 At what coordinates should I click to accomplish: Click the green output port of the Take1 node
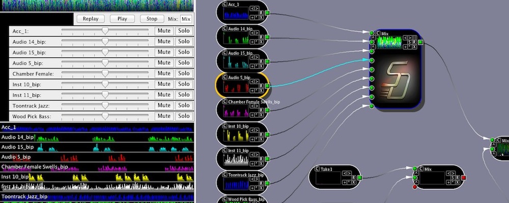tap(360, 178)
